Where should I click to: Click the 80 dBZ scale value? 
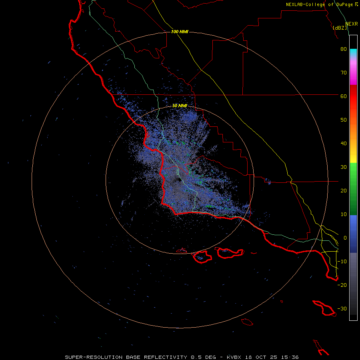click(x=344, y=49)
